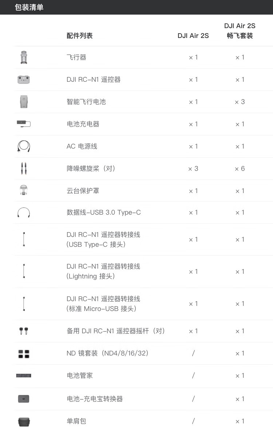Select the battery to power bank adapter icon
Viewport: 273px width, 438px height.
[24, 399]
